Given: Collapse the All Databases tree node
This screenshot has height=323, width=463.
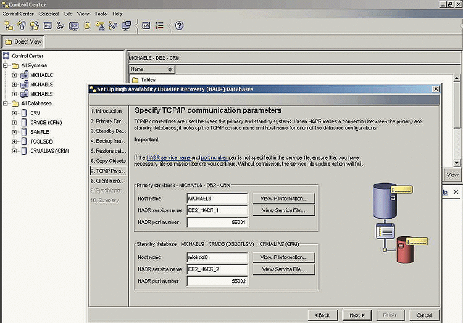Looking at the screenshot, I should [x=5, y=104].
